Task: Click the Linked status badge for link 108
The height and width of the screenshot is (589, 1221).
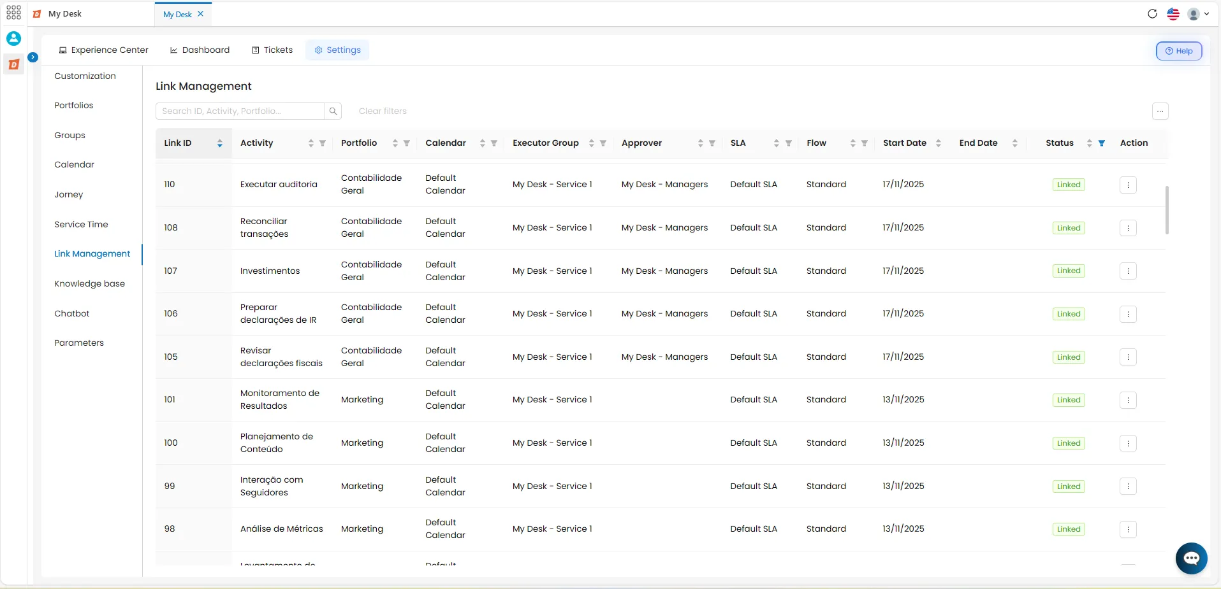Action: pyautogui.click(x=1069, y=228)
